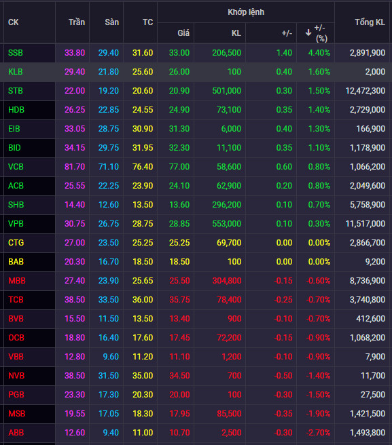Click the HDB matched price 24.90
This screenshot has height=445, width=392.
pos(179,110)
